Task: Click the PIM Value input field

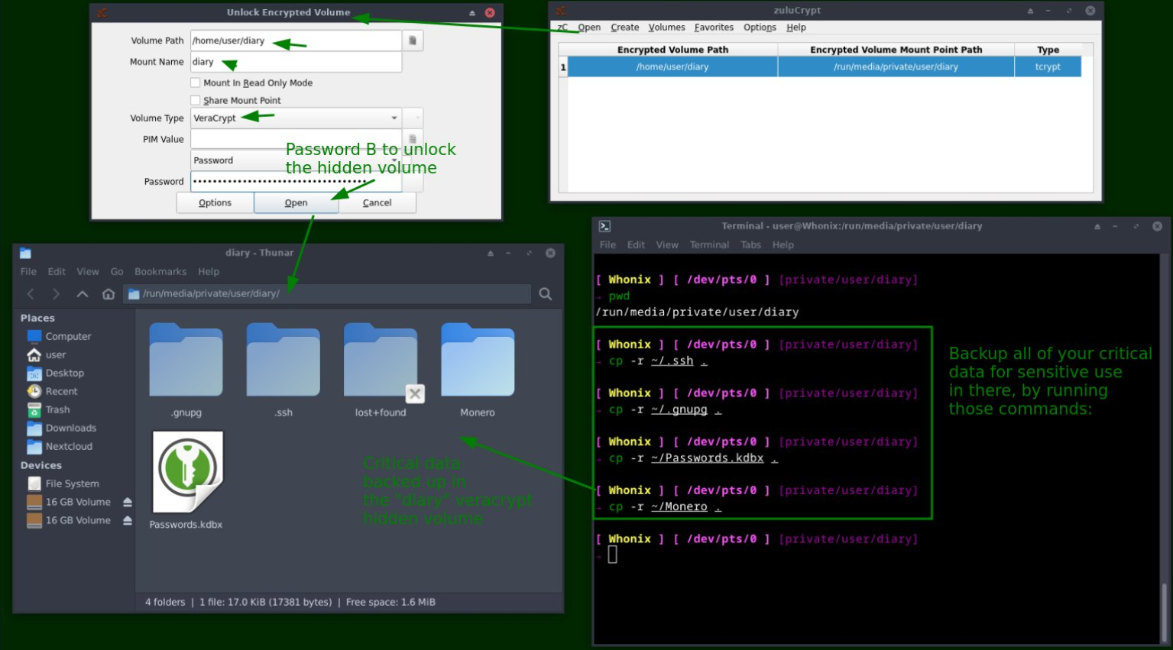Action: pos(296,139)
